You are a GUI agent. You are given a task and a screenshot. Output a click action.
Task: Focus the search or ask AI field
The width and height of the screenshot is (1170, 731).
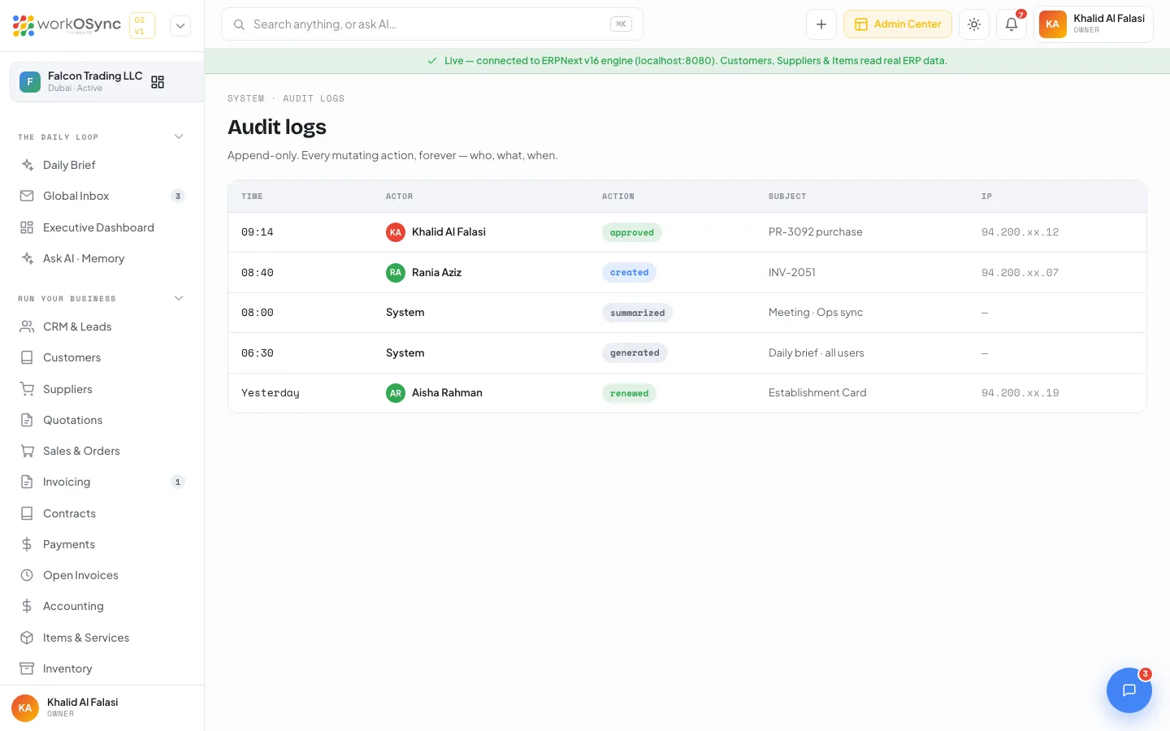click(x=432, y=24)
